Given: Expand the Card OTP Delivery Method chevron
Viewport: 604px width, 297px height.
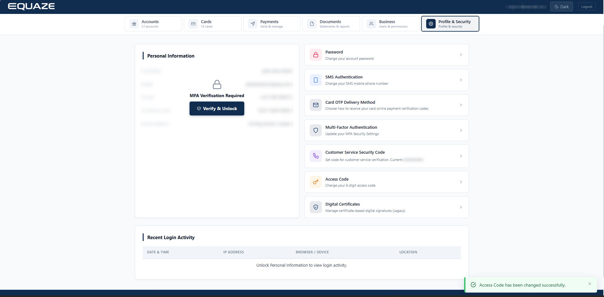Looking at the screenshot, I should click(x=461, y=105).
